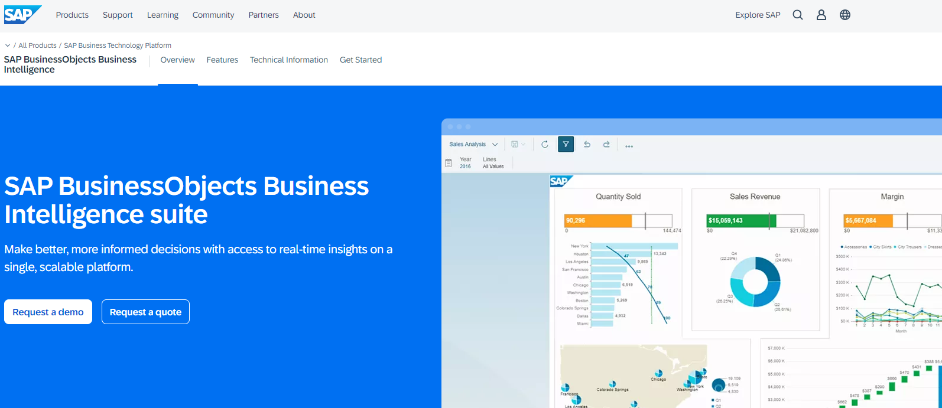Click the filter icon in dashboard toolbar
This screenshot has width=942, height=408.
tap(566, 144)
